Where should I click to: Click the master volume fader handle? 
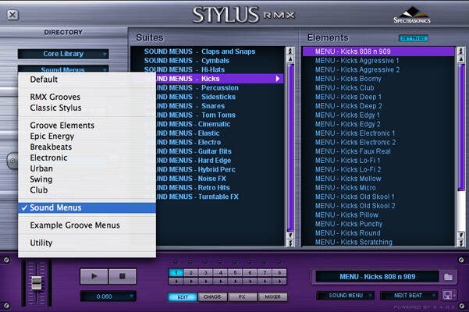pyautogui.click(x=37, y=283)
